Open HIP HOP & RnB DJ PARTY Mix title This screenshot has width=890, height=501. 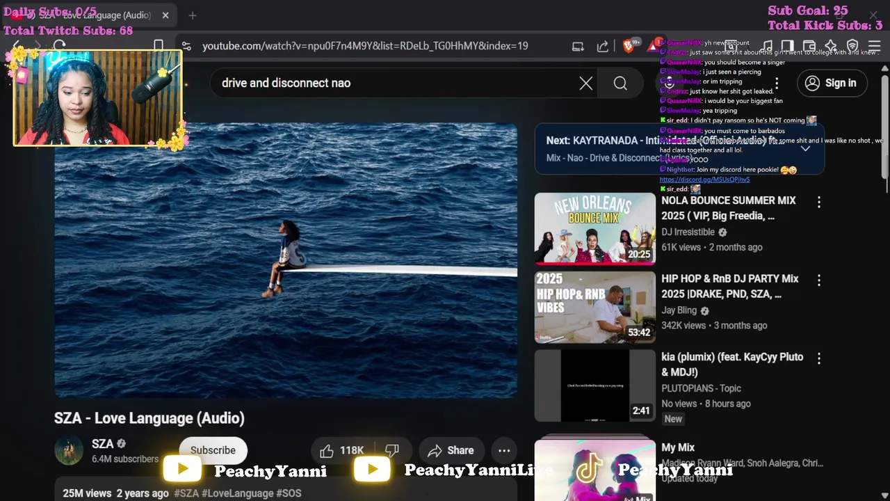tap(729, 286)
